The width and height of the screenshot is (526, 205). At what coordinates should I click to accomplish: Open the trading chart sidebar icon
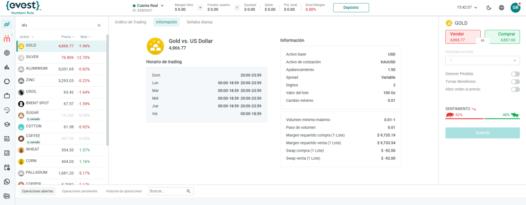pyautogui.click(x=7, y=24)
